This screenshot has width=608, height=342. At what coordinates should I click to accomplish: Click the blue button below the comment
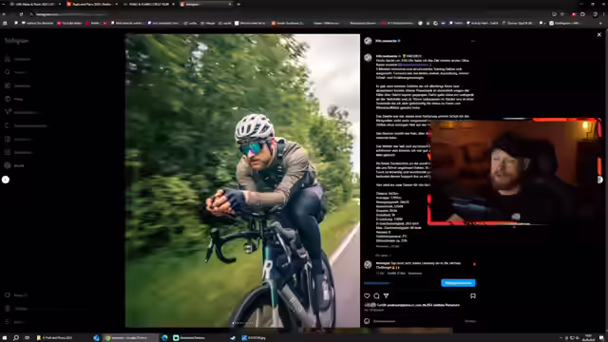pyautogui.click(x=458, y=283)
